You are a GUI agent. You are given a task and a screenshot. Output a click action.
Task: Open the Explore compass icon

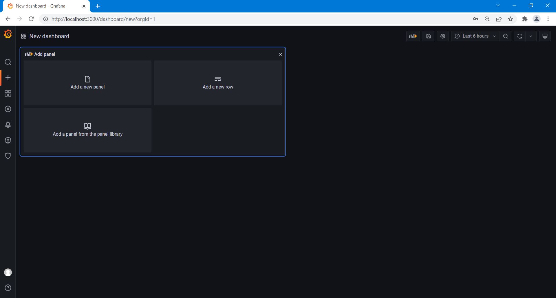tap(8, 109)
